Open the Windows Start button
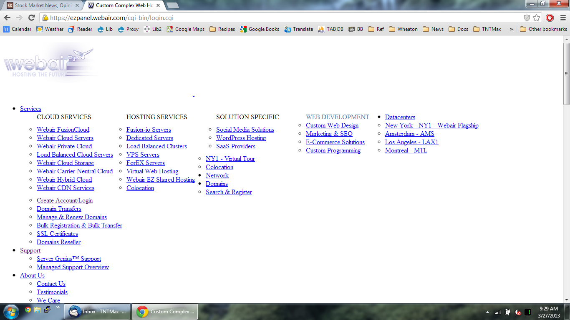This screenshot has height=320, width=570. [11, 312]
